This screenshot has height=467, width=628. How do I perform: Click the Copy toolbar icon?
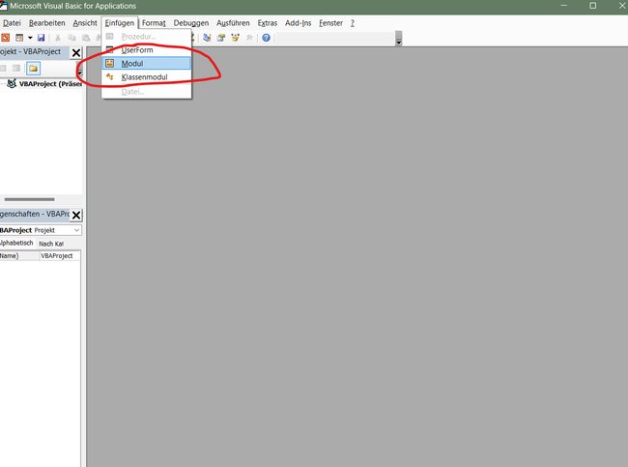71,38
